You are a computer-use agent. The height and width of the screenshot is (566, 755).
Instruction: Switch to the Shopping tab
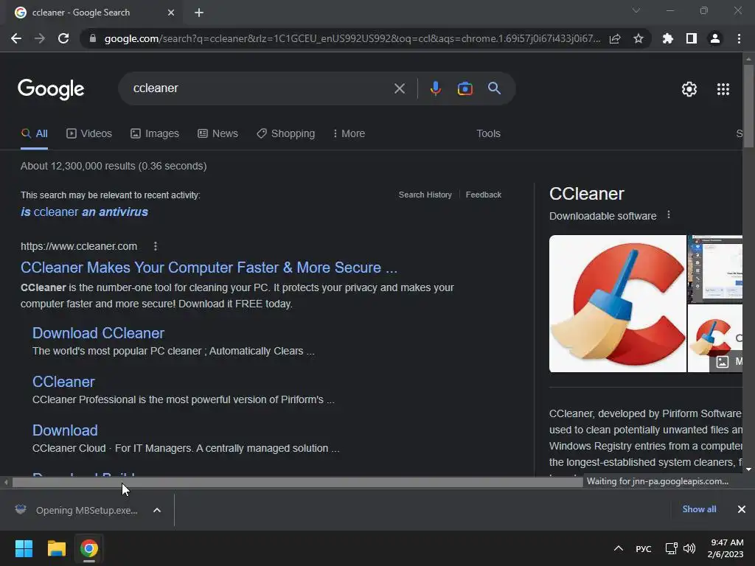pyautogui.click(x=285, y=134)
